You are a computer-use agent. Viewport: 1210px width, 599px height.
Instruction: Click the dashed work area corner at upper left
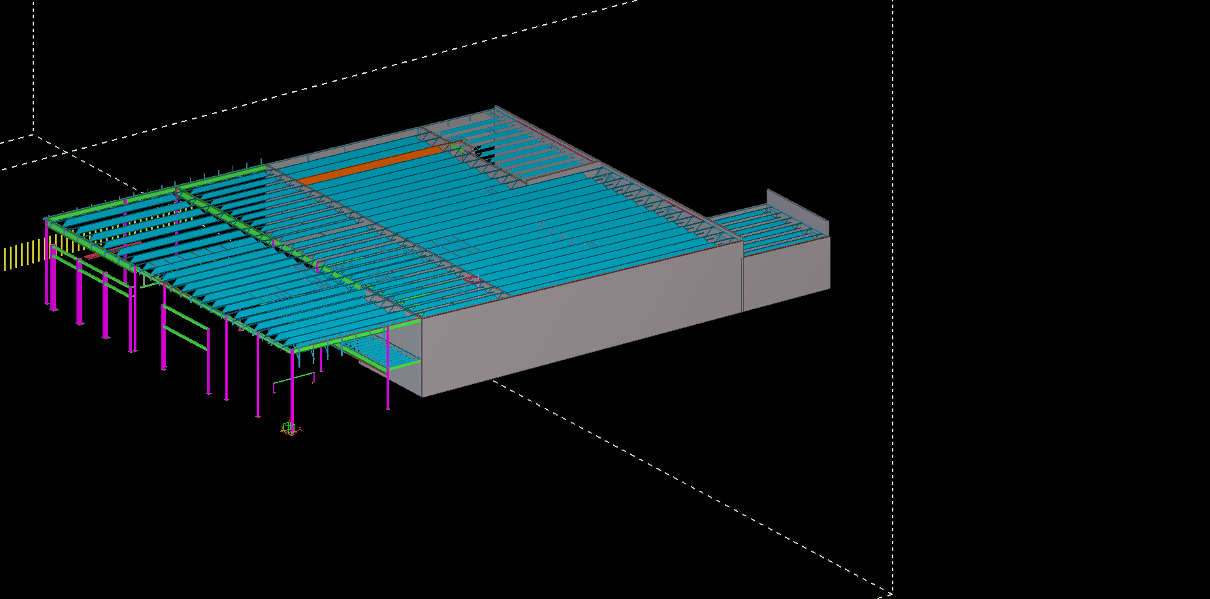pyautogui.click(x=33, y=135)
